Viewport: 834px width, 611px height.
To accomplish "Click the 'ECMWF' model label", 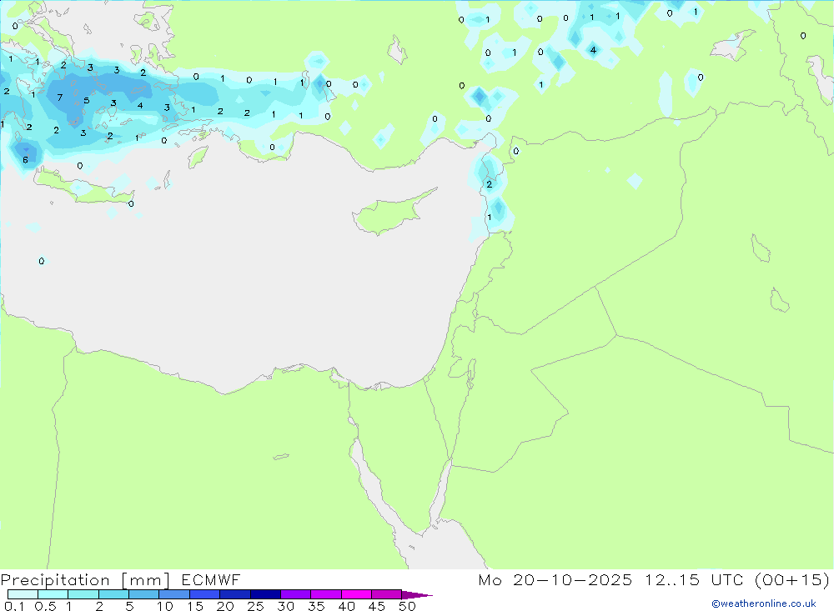I will click(x=211, y=580).
